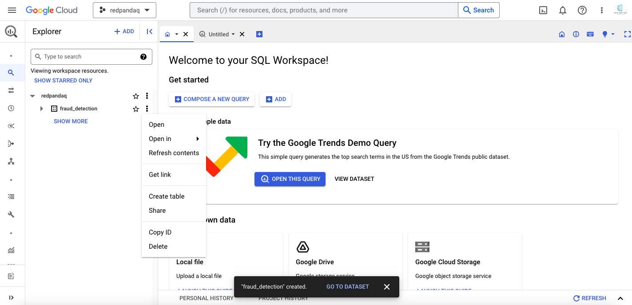Screen dimensions: 632x305
Task: Close the Untitled query tab
Action: (242, 34)
